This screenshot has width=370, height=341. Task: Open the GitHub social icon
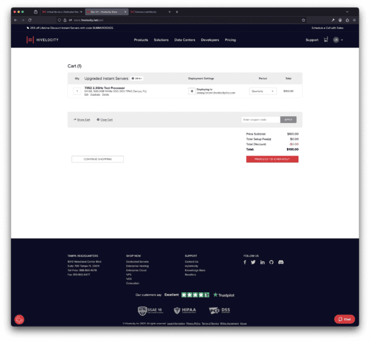(271, 262)
